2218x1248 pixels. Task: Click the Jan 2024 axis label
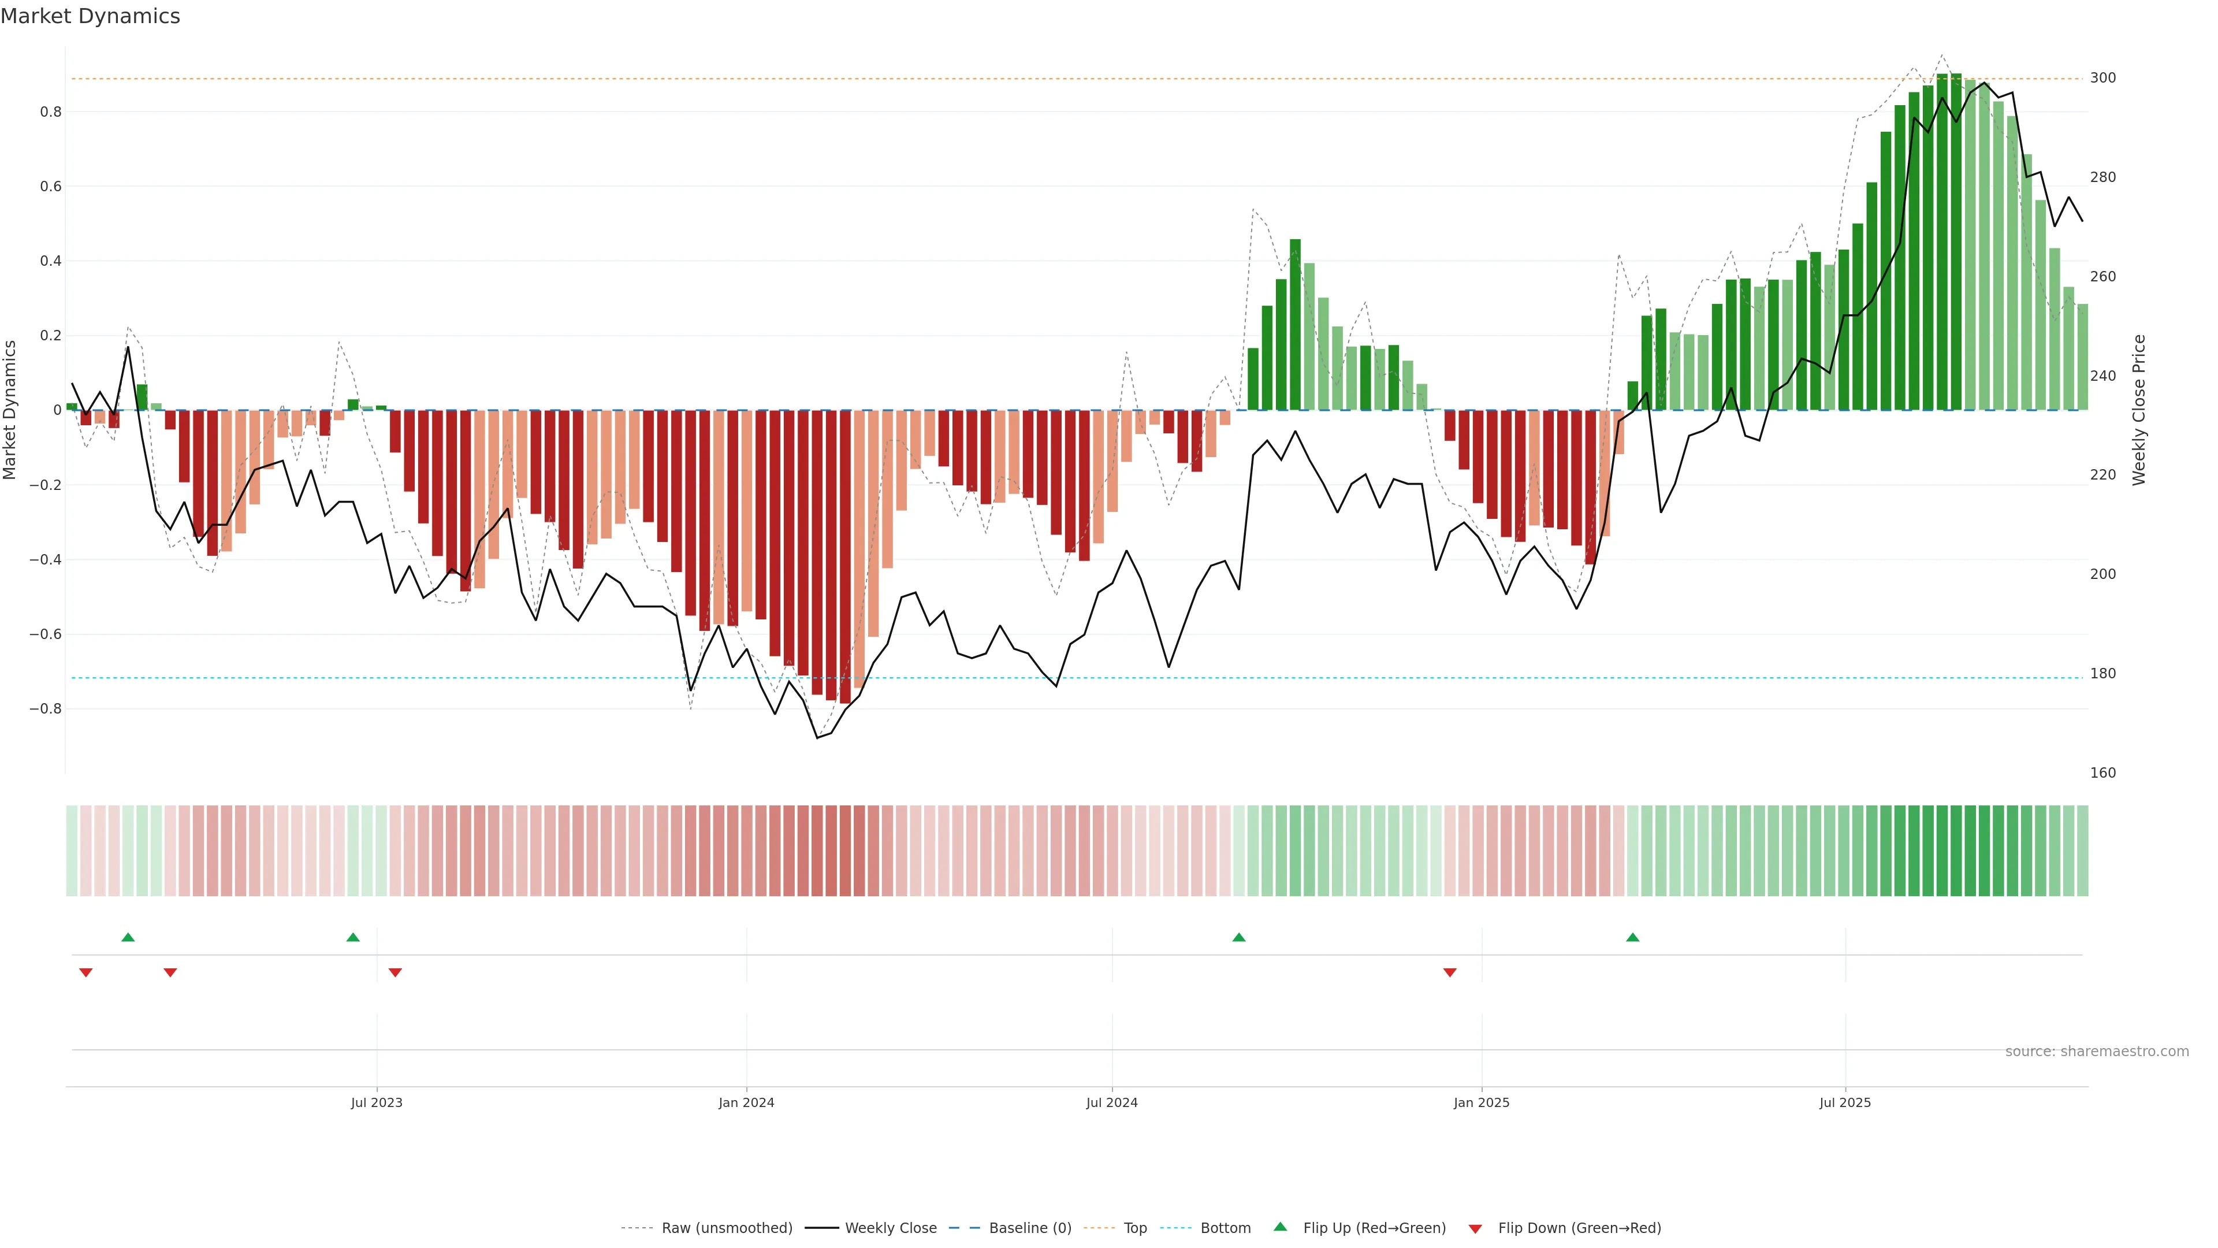746,1102
